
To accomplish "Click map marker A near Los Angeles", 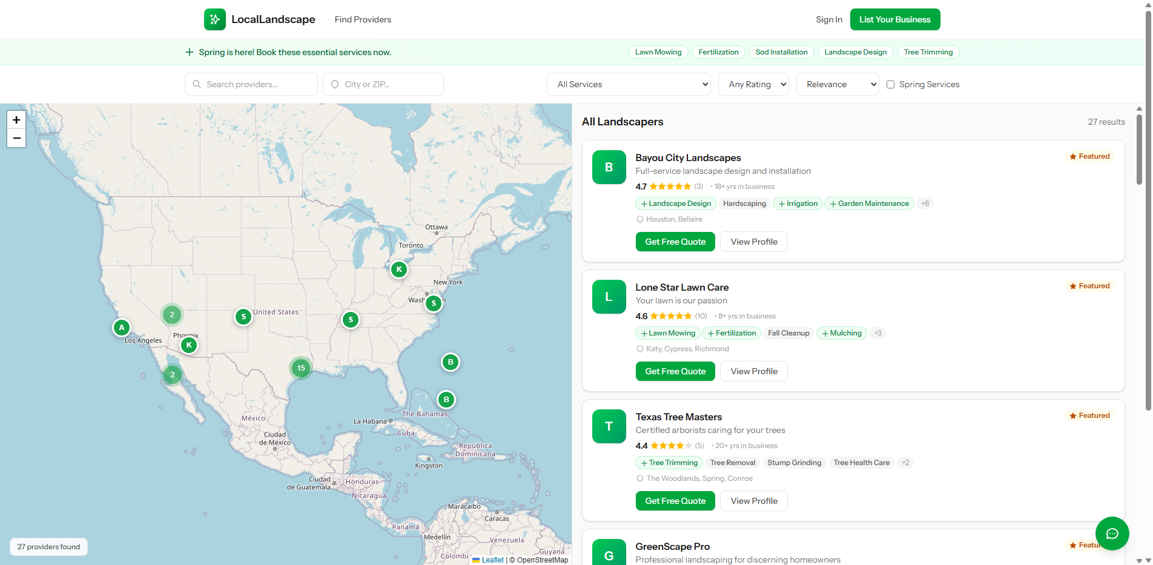I will 122,328.
